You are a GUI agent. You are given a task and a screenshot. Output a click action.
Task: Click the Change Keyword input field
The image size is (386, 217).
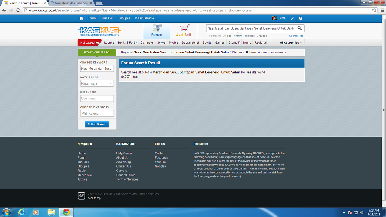click(97, 68)
